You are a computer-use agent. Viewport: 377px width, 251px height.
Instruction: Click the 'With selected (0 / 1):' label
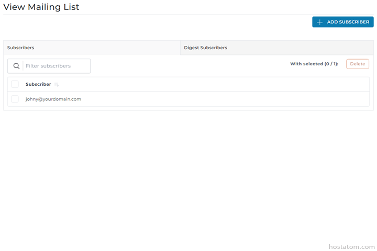(x=314, y=64)
